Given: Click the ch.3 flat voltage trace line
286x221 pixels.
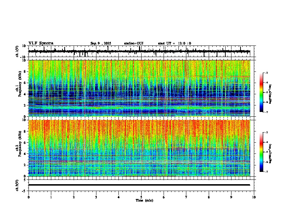Looking at the screenshot, I should tap(139, 185).
